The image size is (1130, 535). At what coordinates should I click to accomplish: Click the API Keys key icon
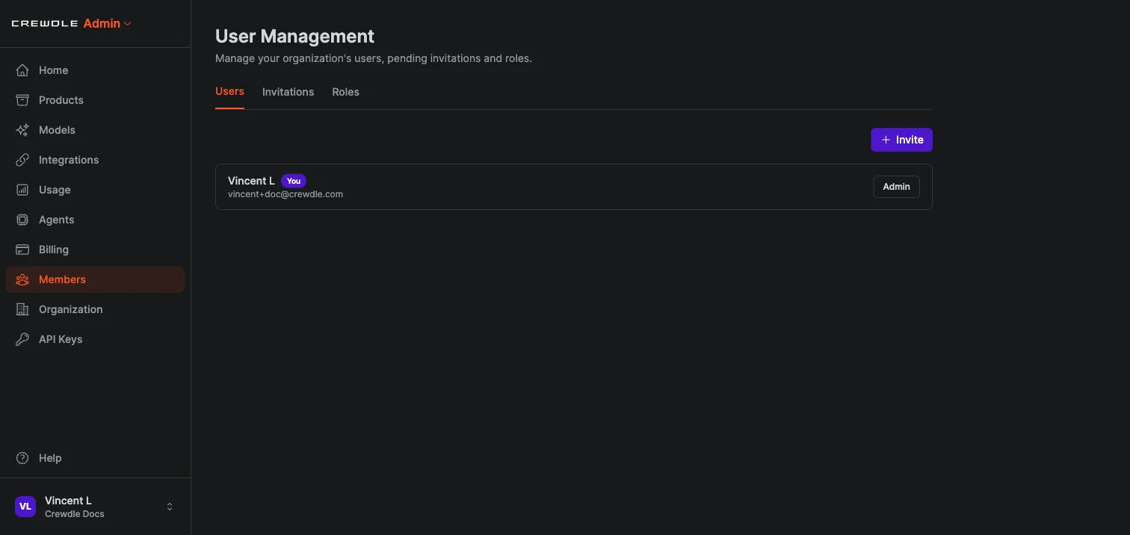(22, 339)
